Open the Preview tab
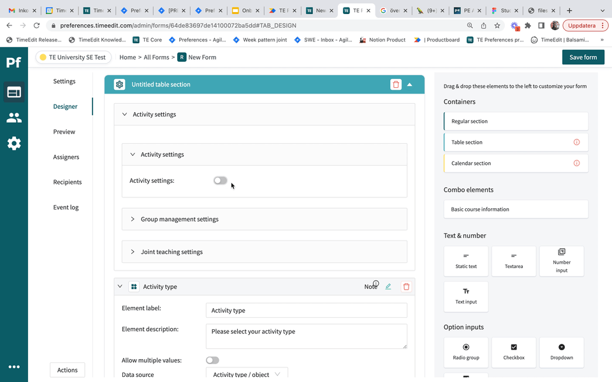The height and width of the screenshot is (382, 612). (64, 132)
